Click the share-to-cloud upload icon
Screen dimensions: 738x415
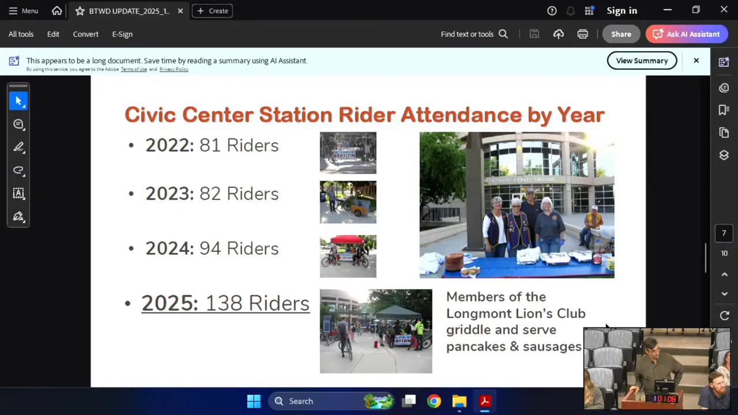[558, 34]
